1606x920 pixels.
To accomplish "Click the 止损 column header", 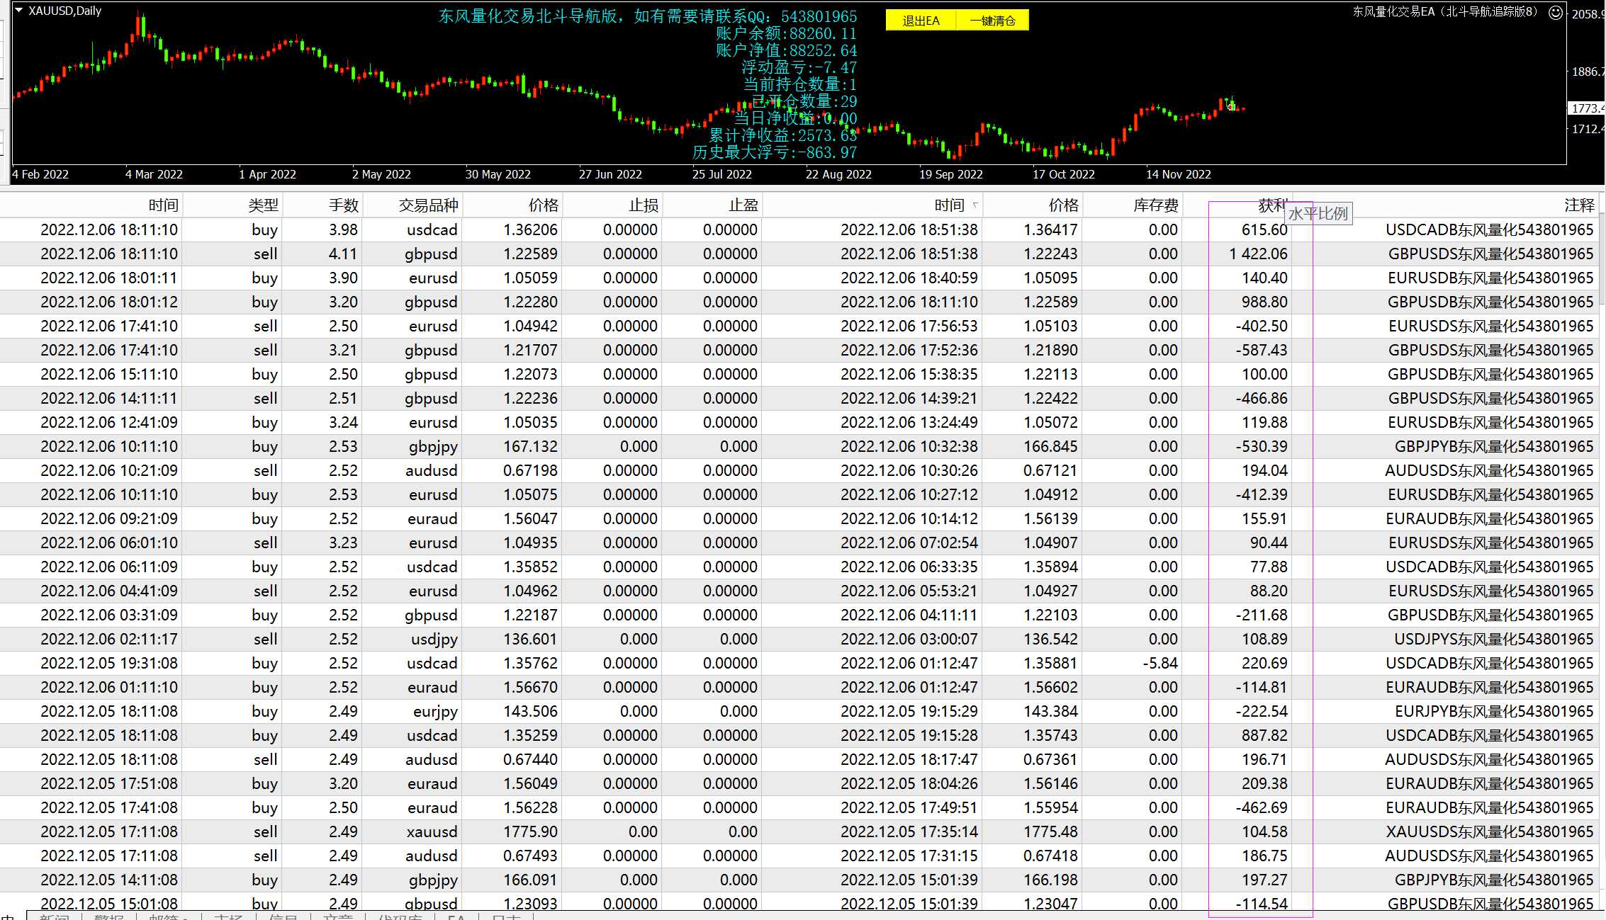I will click(x=613, y=205).
